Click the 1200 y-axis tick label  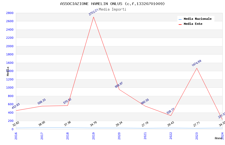[10, 79]
